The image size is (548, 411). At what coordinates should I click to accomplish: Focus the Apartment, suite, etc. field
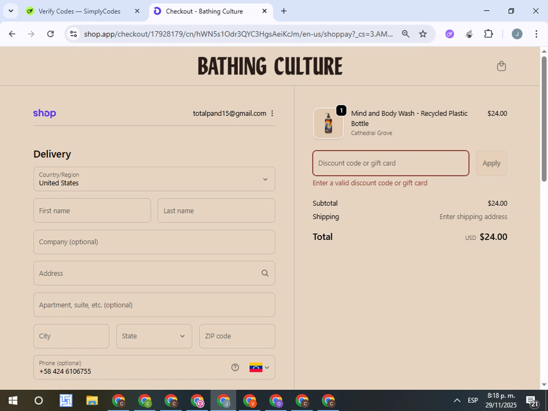pyautogui.click(x=154, y=305)
